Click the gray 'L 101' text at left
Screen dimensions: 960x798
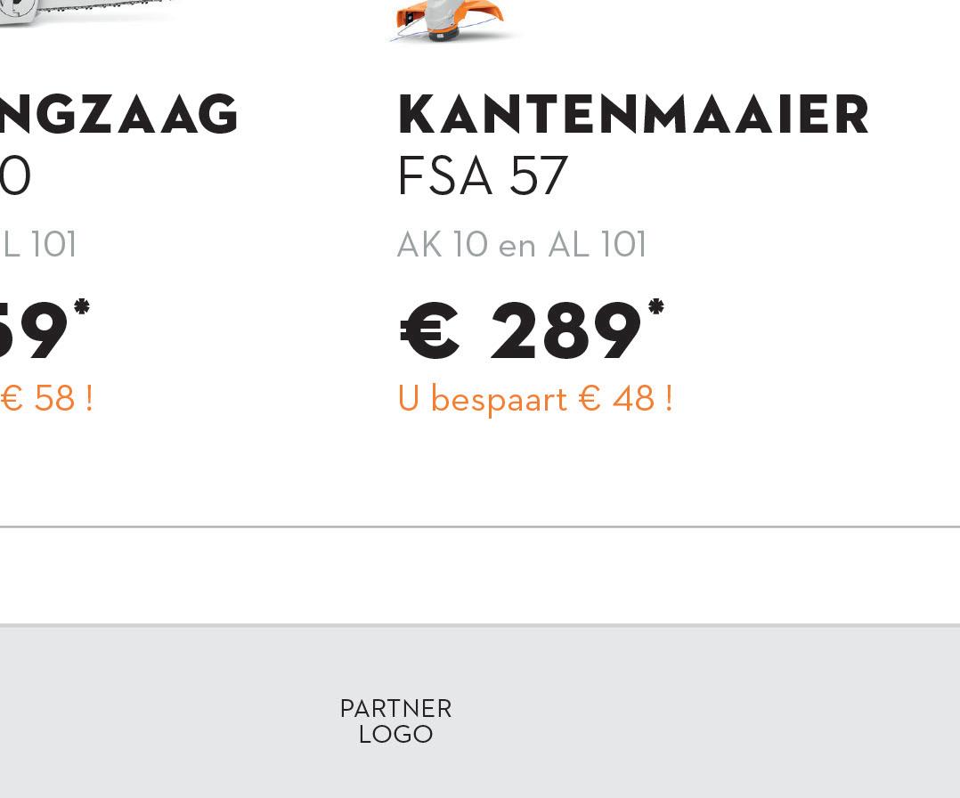tap(39, 245)
